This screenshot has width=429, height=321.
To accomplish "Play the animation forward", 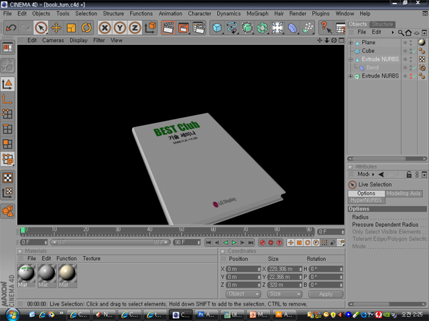I will (x=234, y=242).
